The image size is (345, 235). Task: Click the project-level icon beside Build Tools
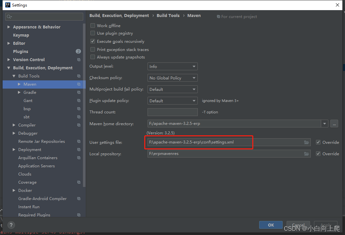click(79, 76)
